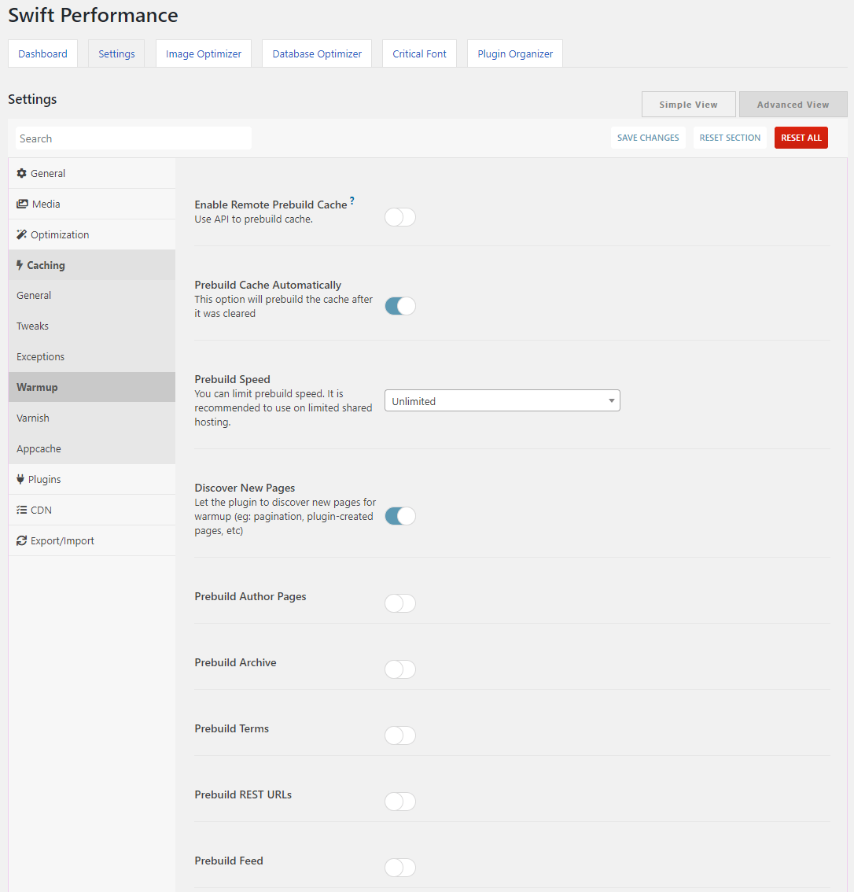Viewport: 854px width, 892px height.
Task: Turn off the Discover New Pages toggle
Action: click(400, 516)
